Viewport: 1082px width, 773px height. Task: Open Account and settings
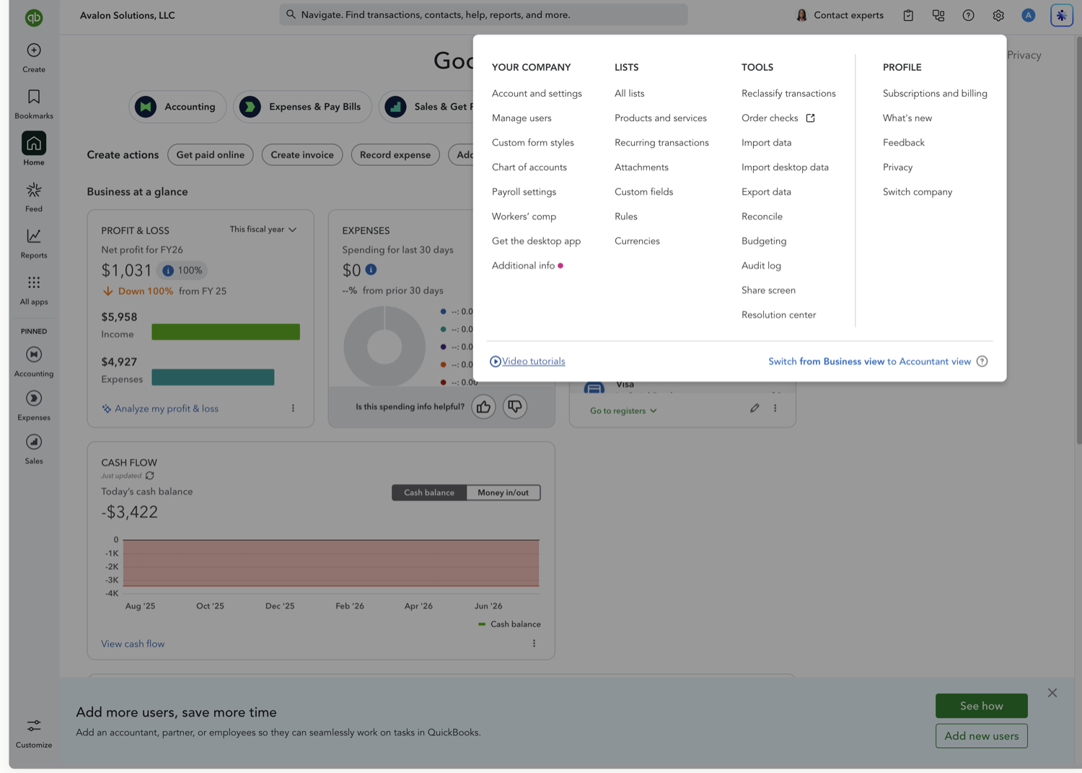tap(537, 94)
